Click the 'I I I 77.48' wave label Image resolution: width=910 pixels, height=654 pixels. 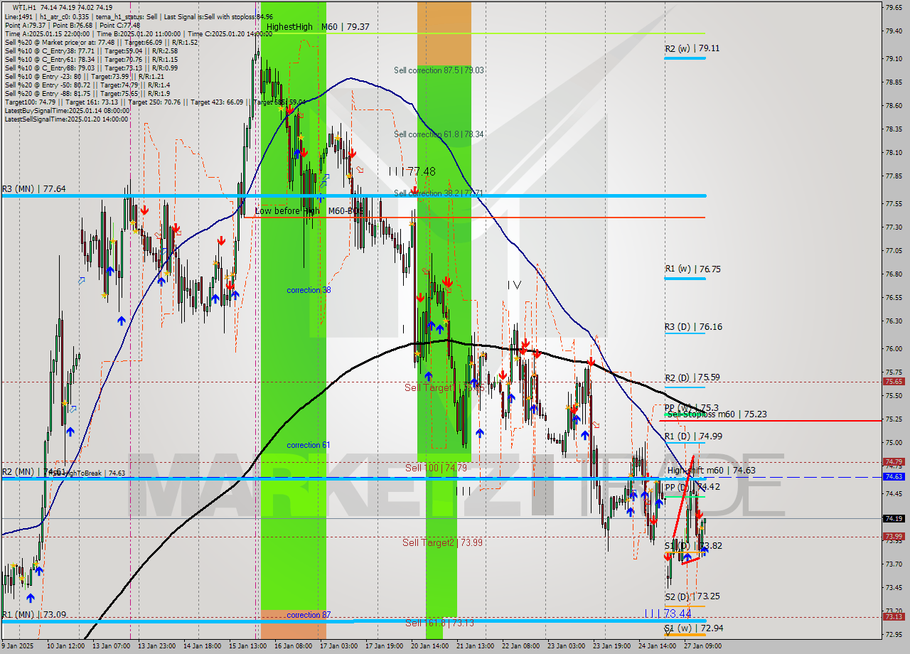[412, 171]
